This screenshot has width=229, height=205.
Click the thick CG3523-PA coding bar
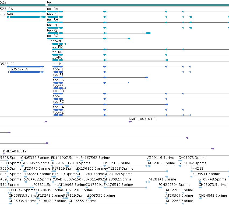click(x=25, y=72)
